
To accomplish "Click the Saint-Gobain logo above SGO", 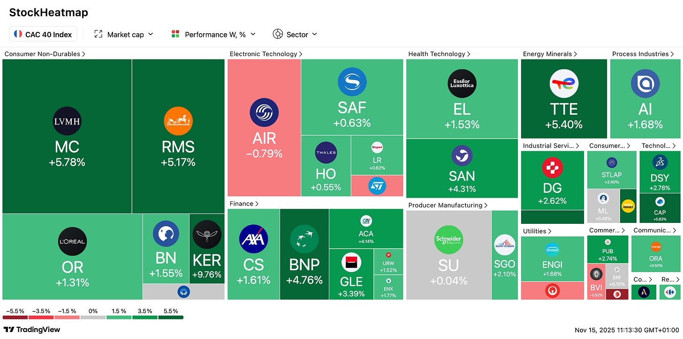I will point(505,244).
